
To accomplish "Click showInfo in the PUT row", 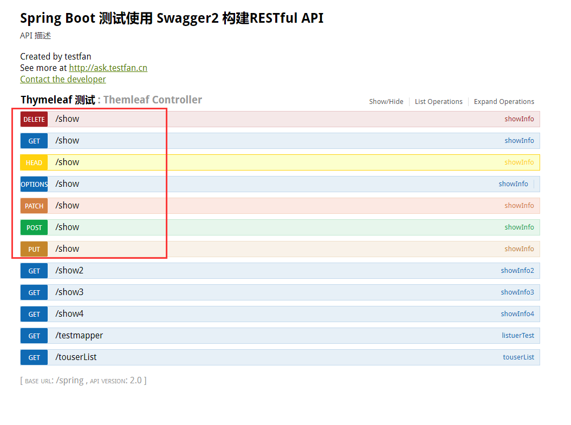I will click(x=519, y=249).
